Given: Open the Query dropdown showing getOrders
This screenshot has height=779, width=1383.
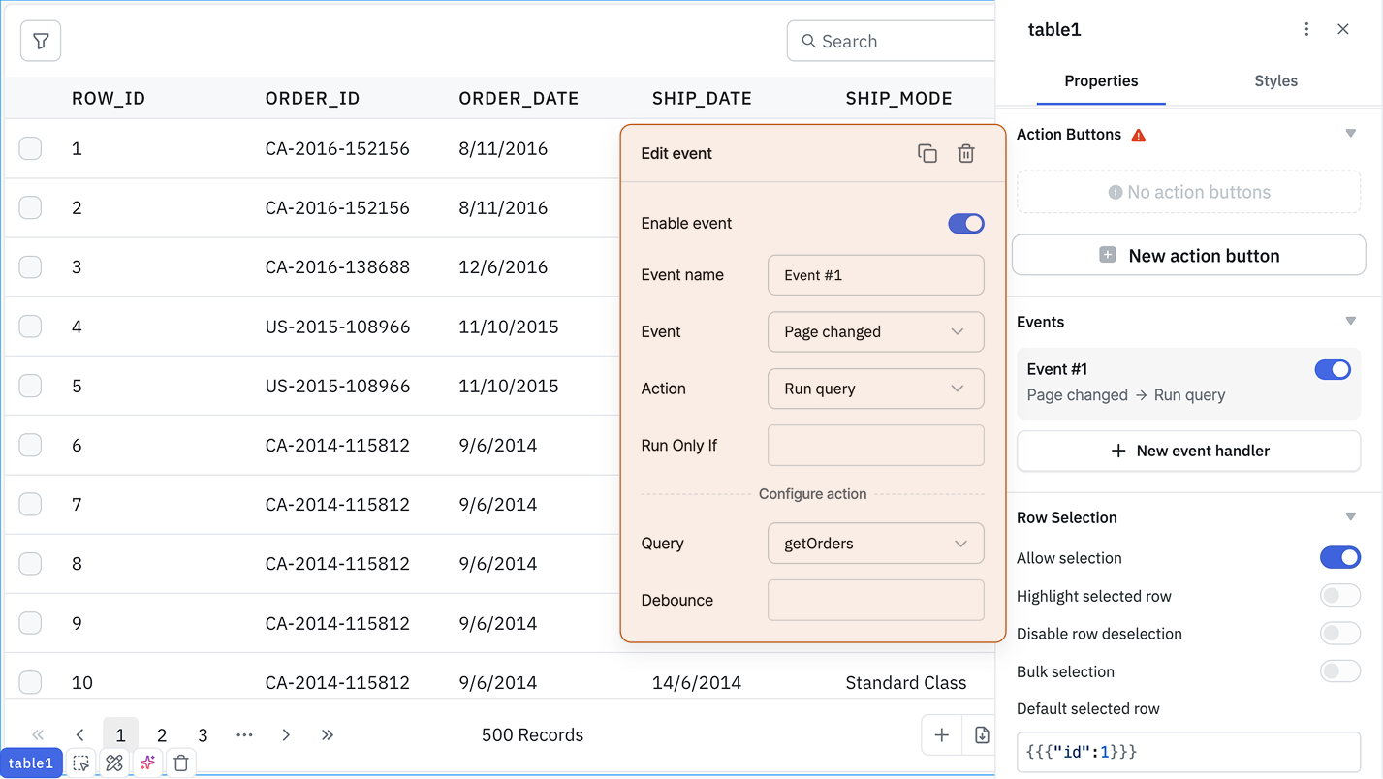Looking at the screenshot, I should coord(876,544).
